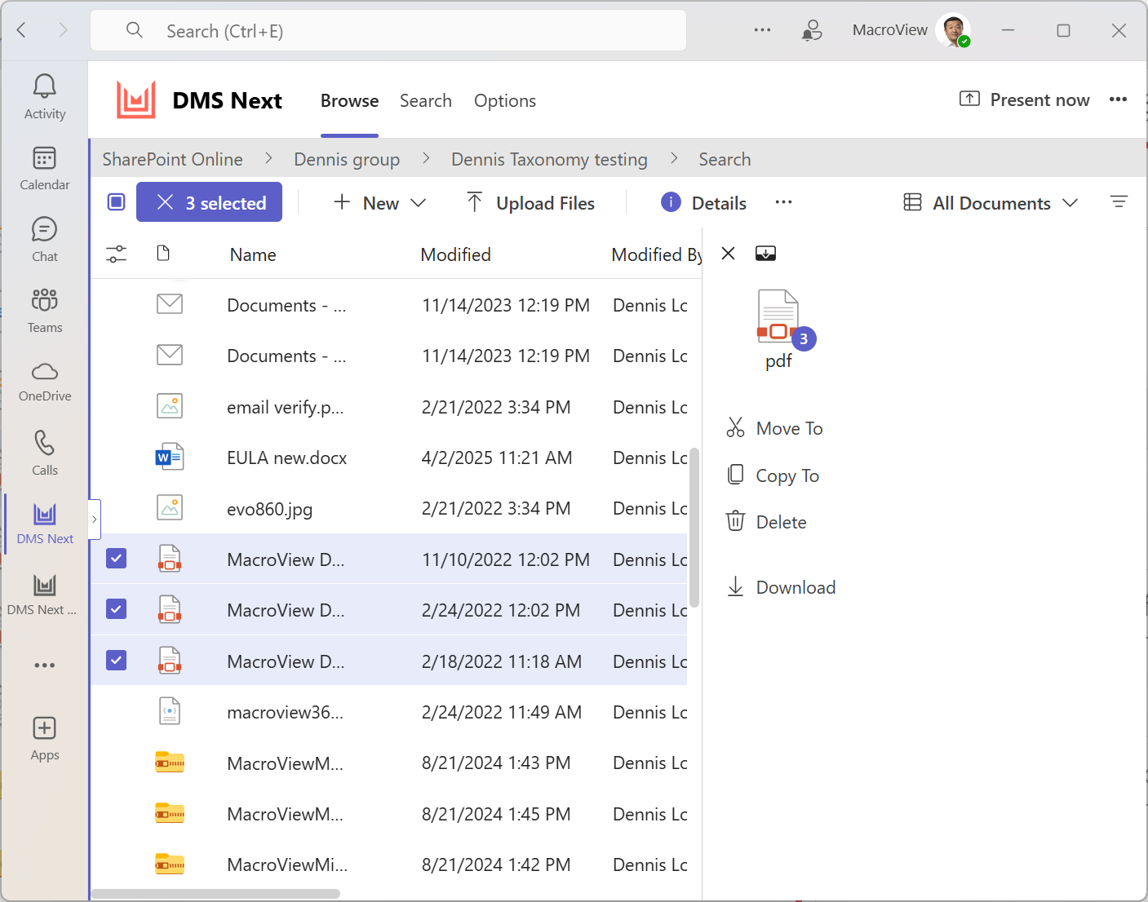Open toolbar overflow ellipsis menu
Screen dimensions: 1148x902
click(x=783, y=201)
